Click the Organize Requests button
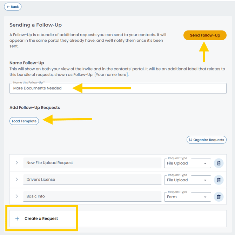This screenshot has height=235, width=235. coord(207,140)
